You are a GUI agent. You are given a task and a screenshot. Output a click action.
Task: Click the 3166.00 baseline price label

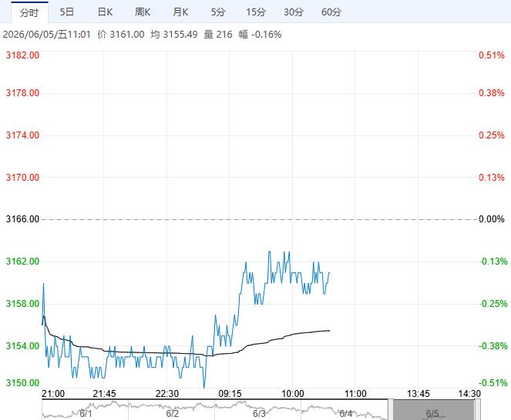[x=22, y=219]
